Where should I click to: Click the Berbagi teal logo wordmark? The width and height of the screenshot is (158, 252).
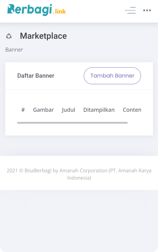point(29,10)
